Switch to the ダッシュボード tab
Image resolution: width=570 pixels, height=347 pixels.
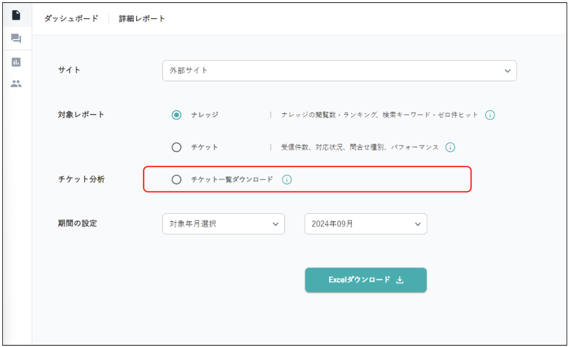point(71,19)
